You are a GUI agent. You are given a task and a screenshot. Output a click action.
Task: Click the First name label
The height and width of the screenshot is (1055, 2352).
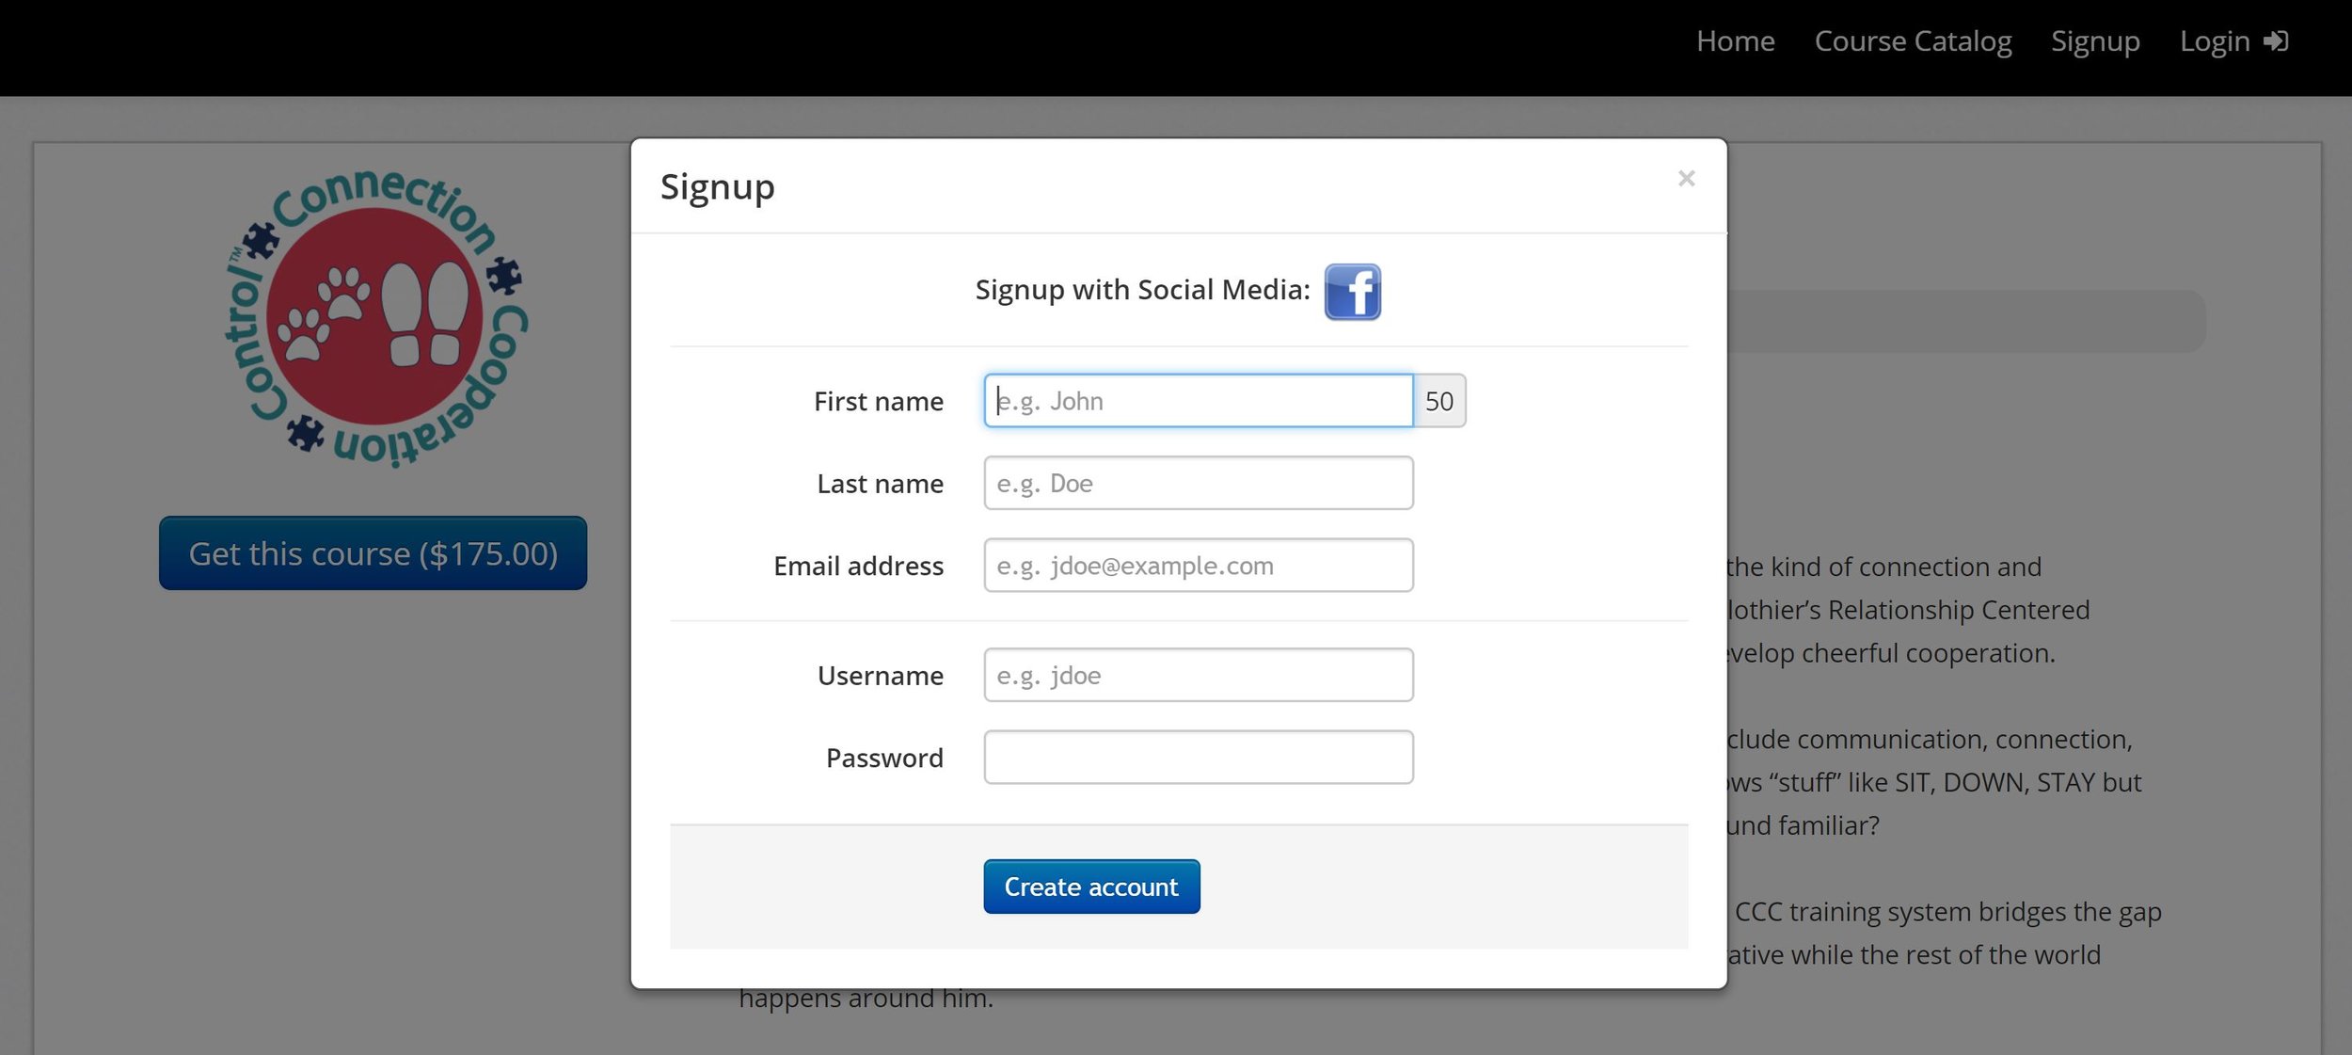(878, 402)
